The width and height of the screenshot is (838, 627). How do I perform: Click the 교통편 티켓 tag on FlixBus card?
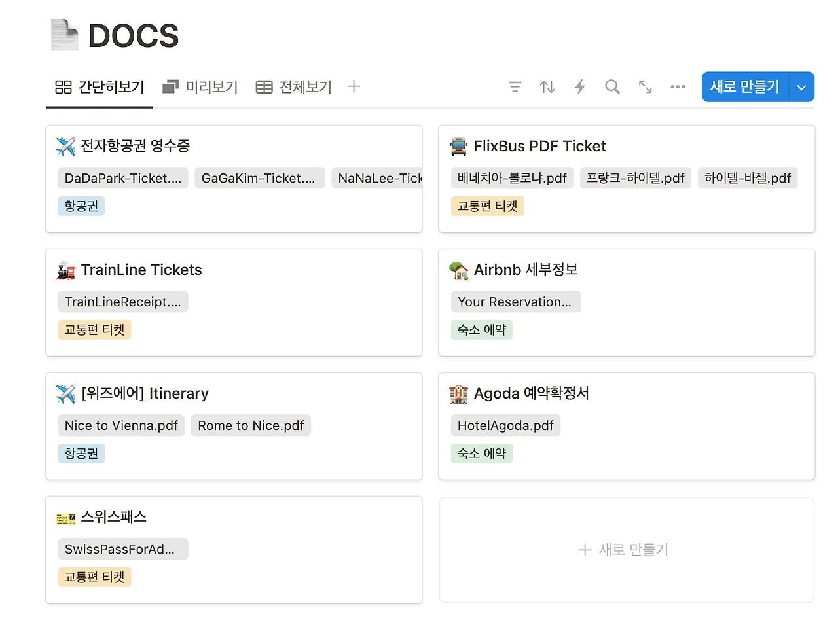[487, 206]
